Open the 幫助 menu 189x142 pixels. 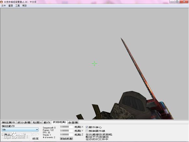click(24, 6)
